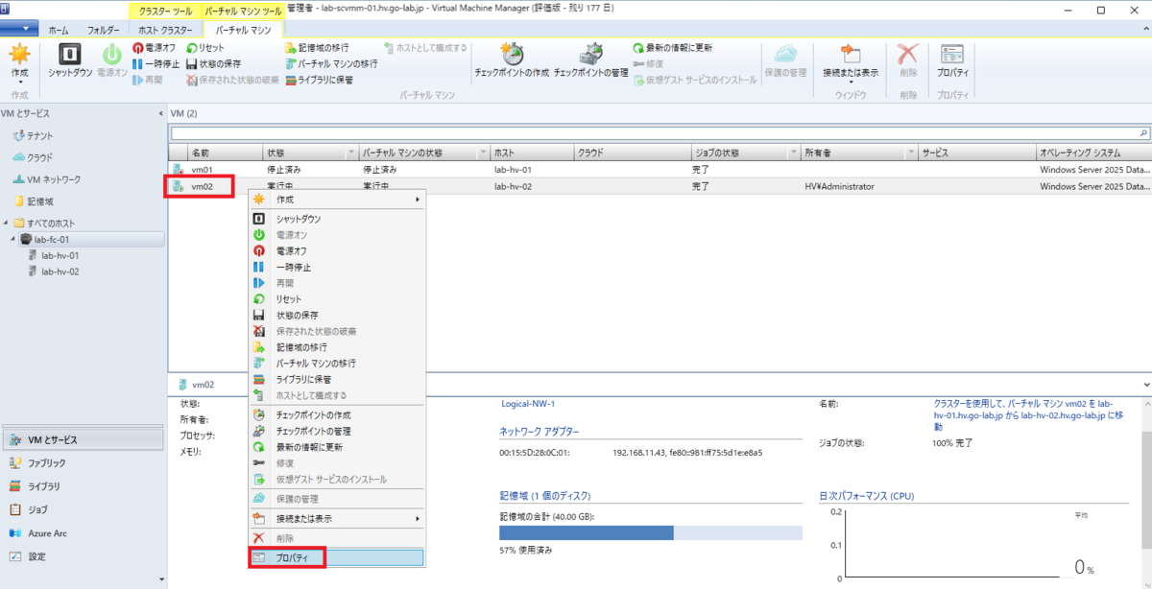Click リセット in the ribbon
The width and height of the screenshot is (1152, 589).
tap(204, 47)
